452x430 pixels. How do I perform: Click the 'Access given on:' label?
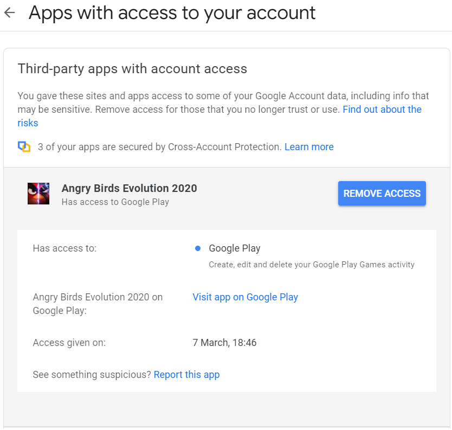[69, 343]
